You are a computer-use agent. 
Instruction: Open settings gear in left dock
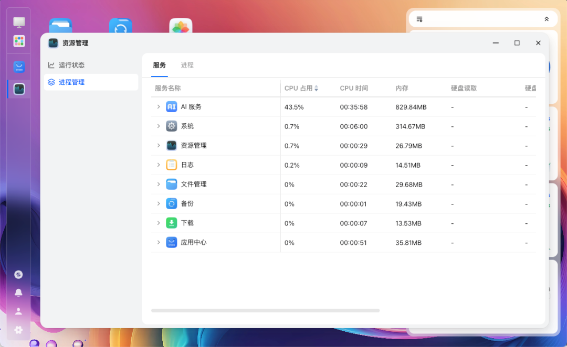(x=18, y=330)
